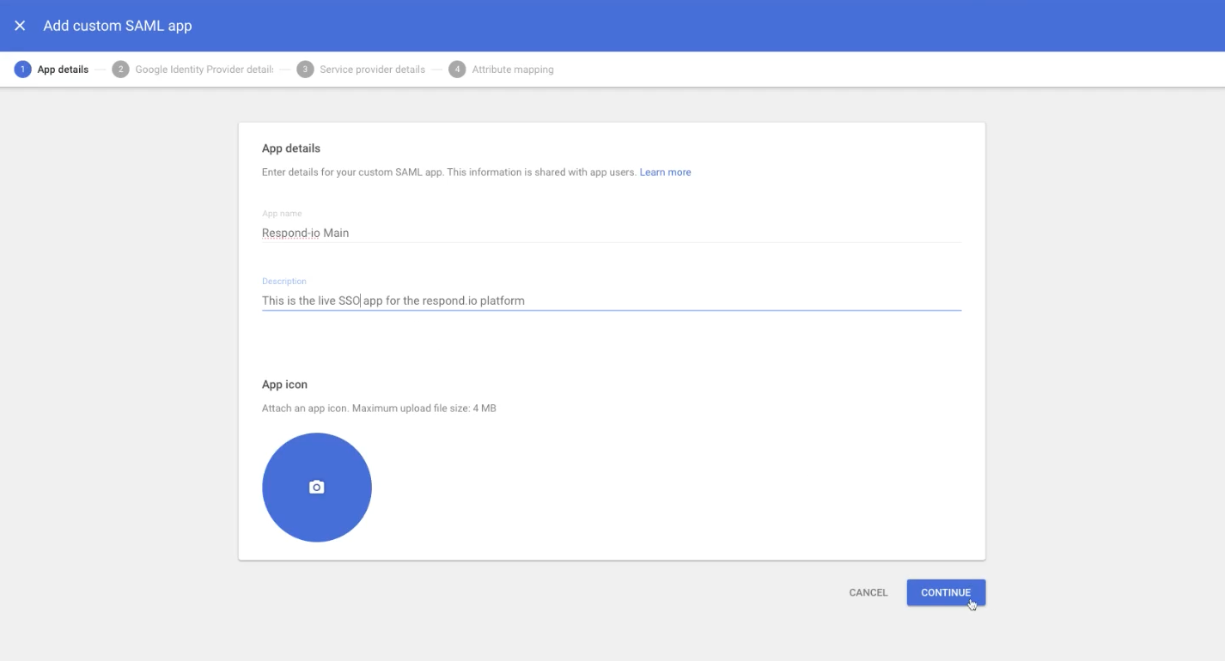Click the step 3 number circle

(x=305, y=70)
